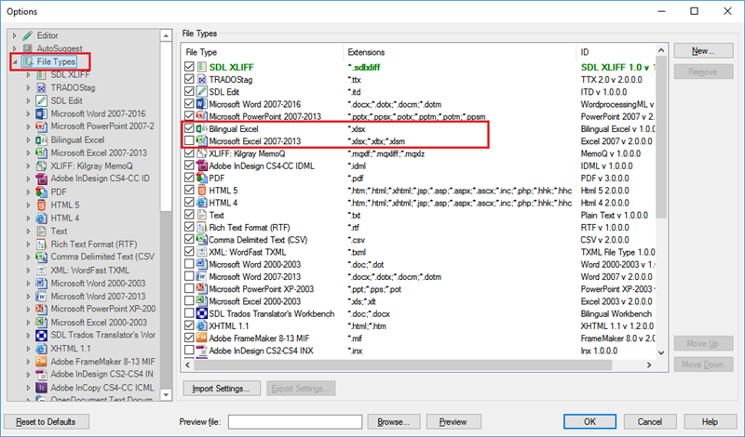Click tree panel scroll down arrow
Viewport: 745px width, 437px height.
[166, 395]
